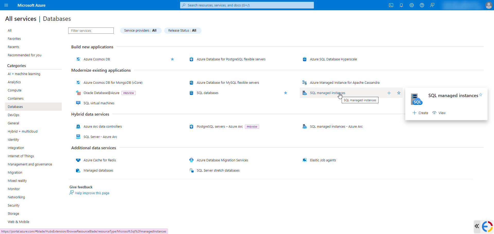494x234 pixels.
Task: Select the Analytics category in the sidebar
Action: click(14, 82)
